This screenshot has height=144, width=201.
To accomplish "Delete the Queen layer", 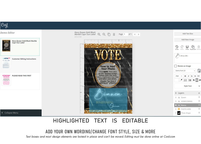I will (x=199, y=97).
